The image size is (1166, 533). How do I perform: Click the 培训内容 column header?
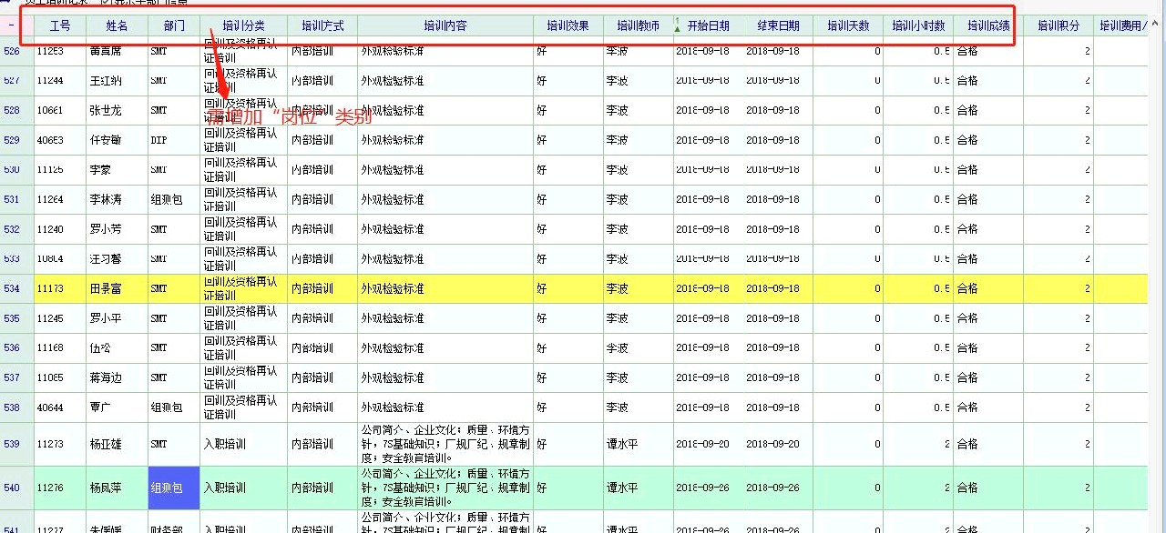pyautogui.click(x=445, y=25)
